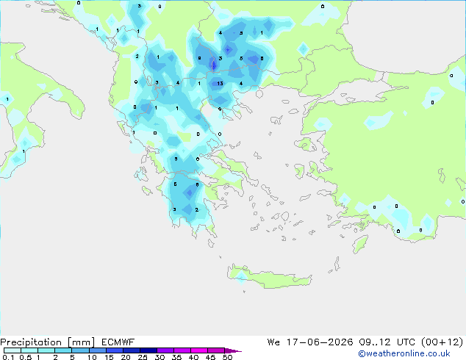Click the '0.1' legend label
The image size is (466, 360).
pos(8,357)
